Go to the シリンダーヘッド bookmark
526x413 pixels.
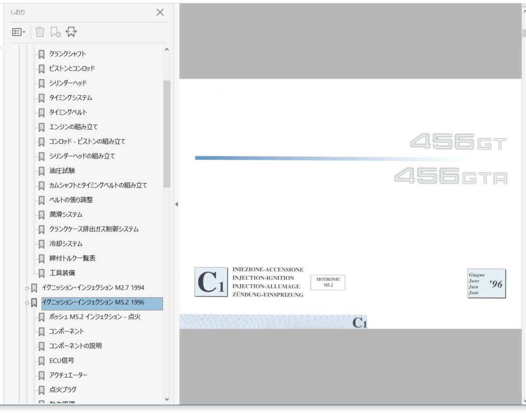click(68, 83)
